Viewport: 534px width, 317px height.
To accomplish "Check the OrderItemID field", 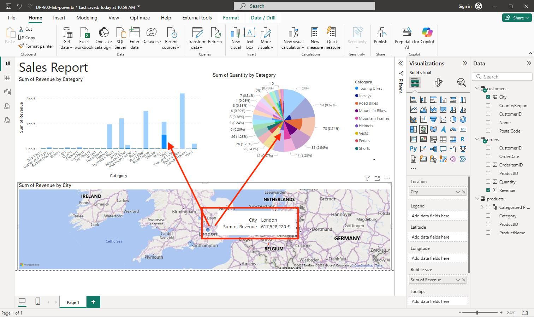I will coord(488,165).
